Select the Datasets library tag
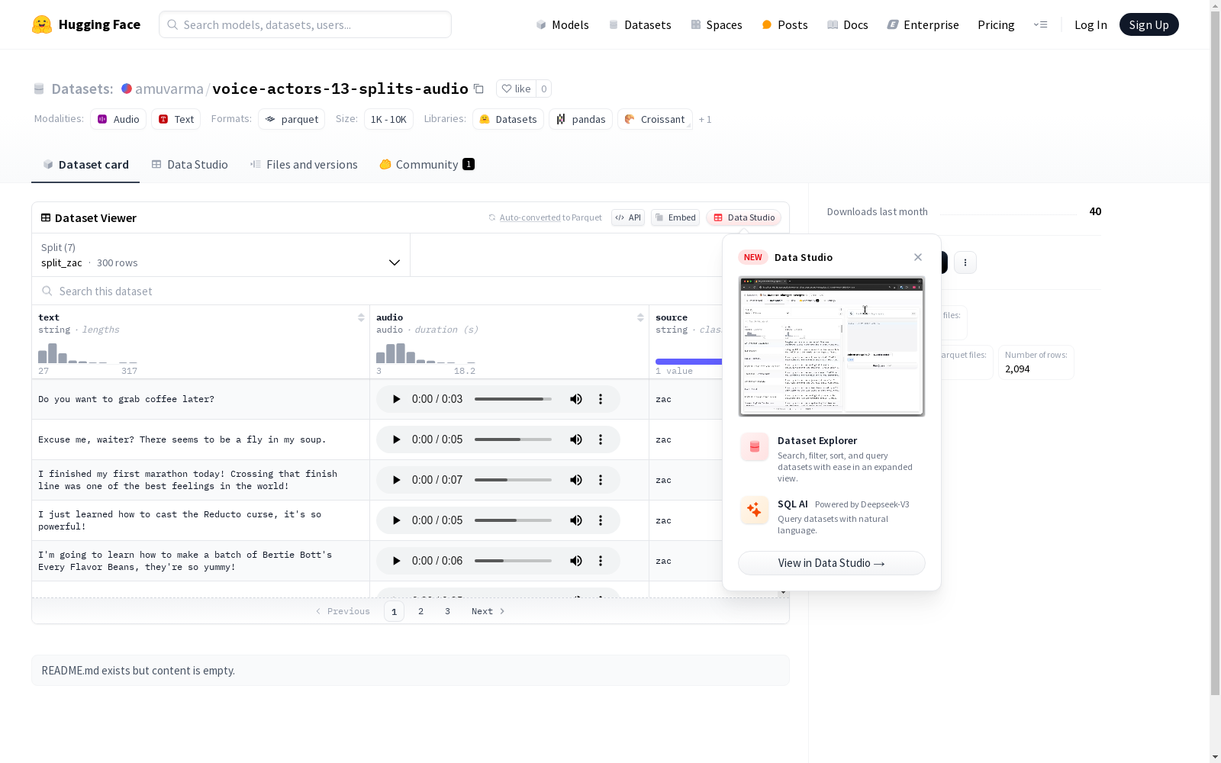This screenshot has height=763, width=1221. [x=508, y=119]
